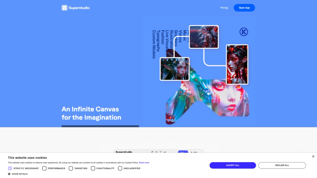The height and width of the screenshot is (178, 317).
Task: Open the red-armored portrait thumbnail
Action: coord(237,64)
